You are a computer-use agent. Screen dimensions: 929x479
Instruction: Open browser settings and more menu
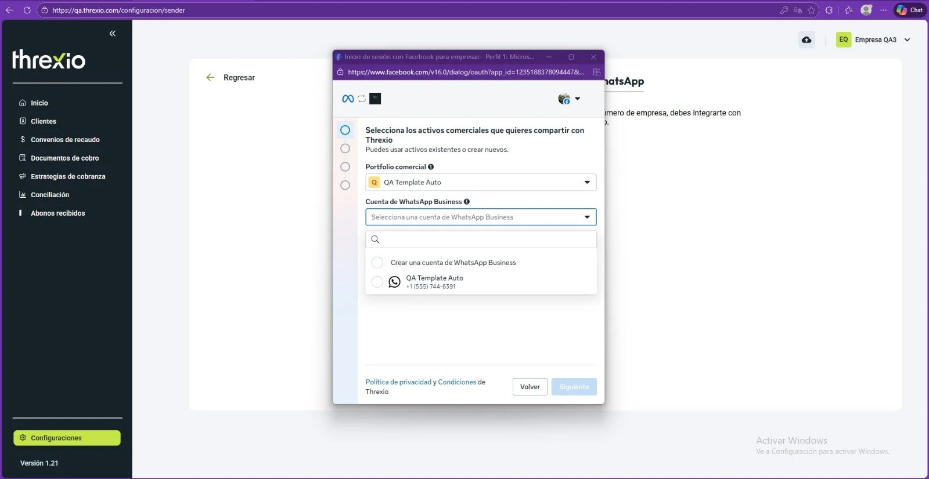point(884,10)
